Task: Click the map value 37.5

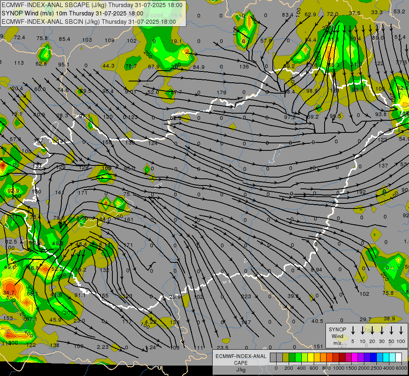Action: (x=355, y=13)
